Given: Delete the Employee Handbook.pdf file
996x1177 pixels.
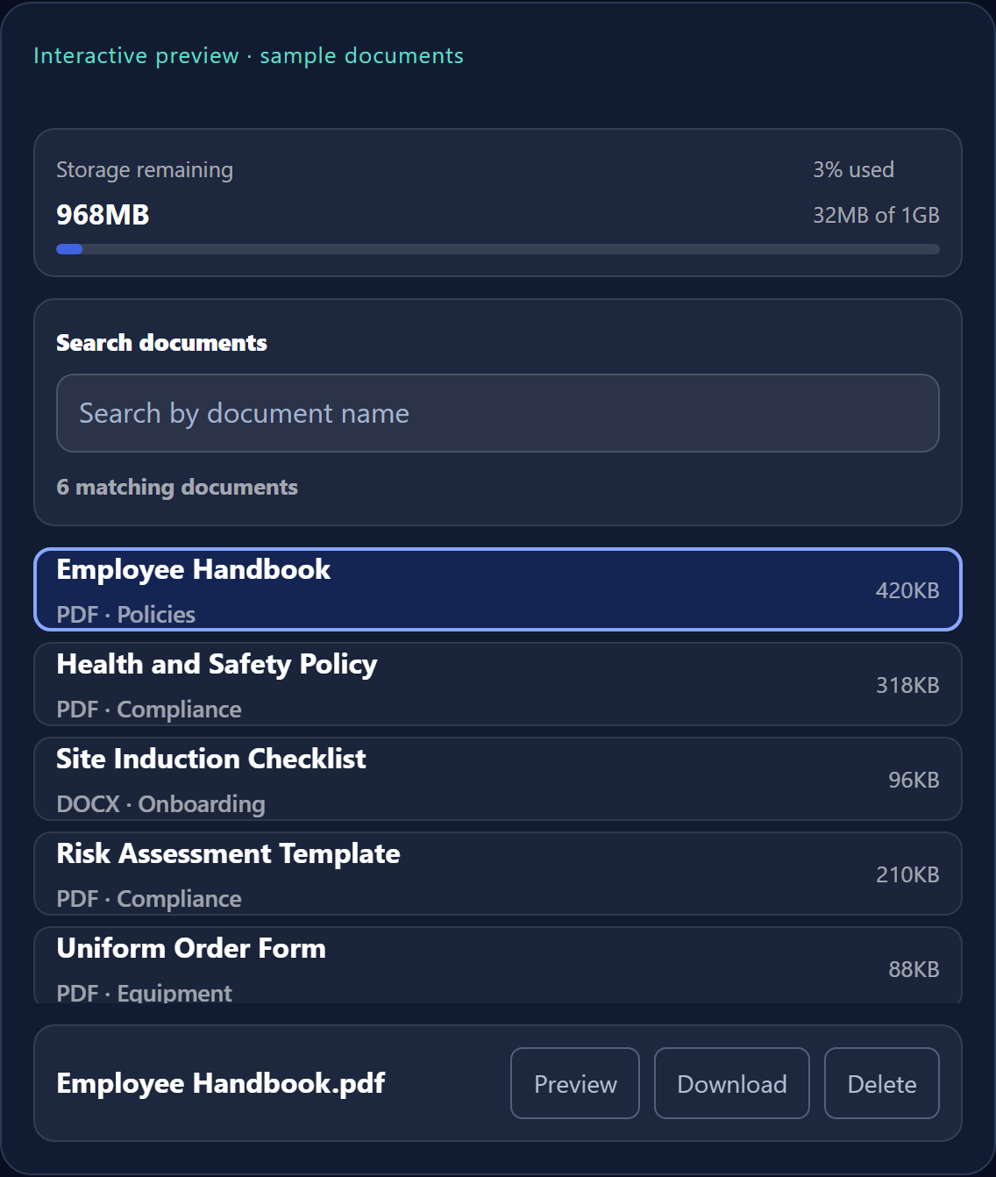Looking at the screenshot, I should [882, 1083].
